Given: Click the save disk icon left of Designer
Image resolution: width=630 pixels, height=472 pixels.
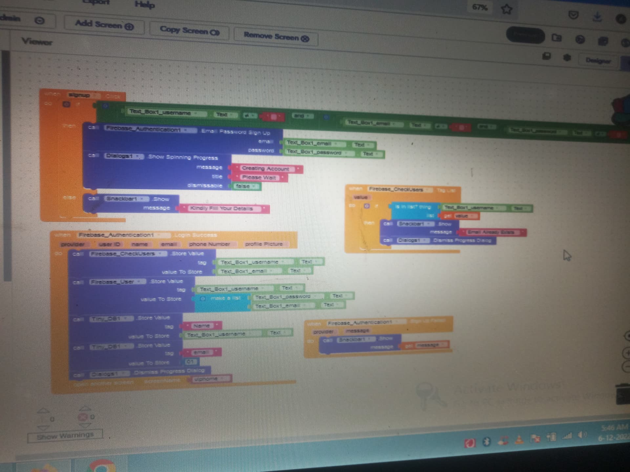Looking at the screenshot, I should click(546, 56).
